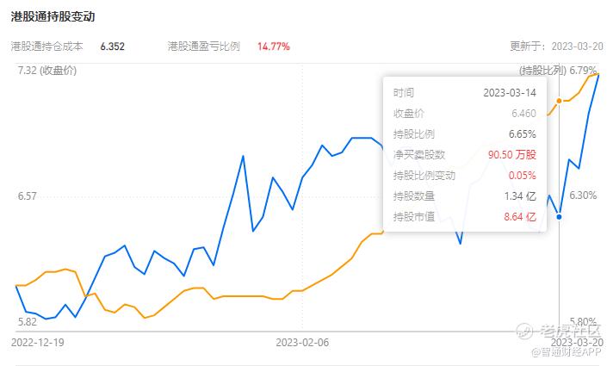Click the red 14.77% profit ratio value
This screenshot has width=613, height=366.
pos(274,47)
